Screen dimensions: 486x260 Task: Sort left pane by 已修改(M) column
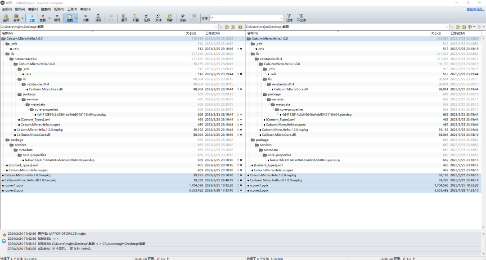pyautogui.click(x=220, y=33)
